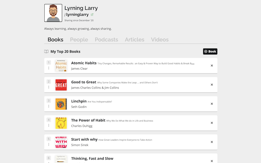Go to the Videos tab
261x163 pixels.
tap(160, 39)
